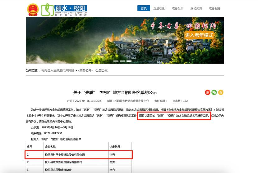Expand the 互动交流 navigation menu
This screenshot has height=173, width=258.
pos(196,8)
